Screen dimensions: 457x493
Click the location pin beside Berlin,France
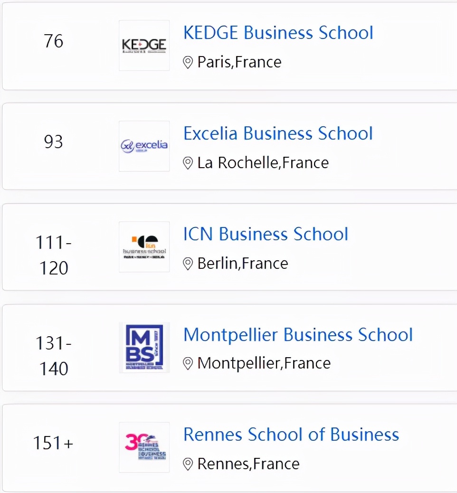pos(188,264)
